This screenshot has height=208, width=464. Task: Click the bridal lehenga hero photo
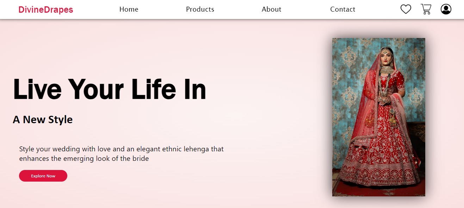coord(379,117)
